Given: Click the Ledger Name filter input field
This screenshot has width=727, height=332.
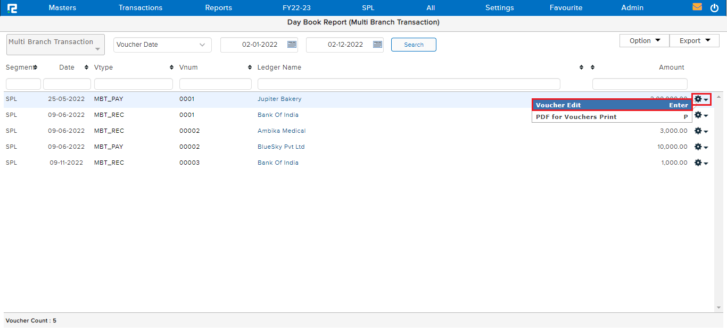Looking at the screenshot, I should pos(408,84).
